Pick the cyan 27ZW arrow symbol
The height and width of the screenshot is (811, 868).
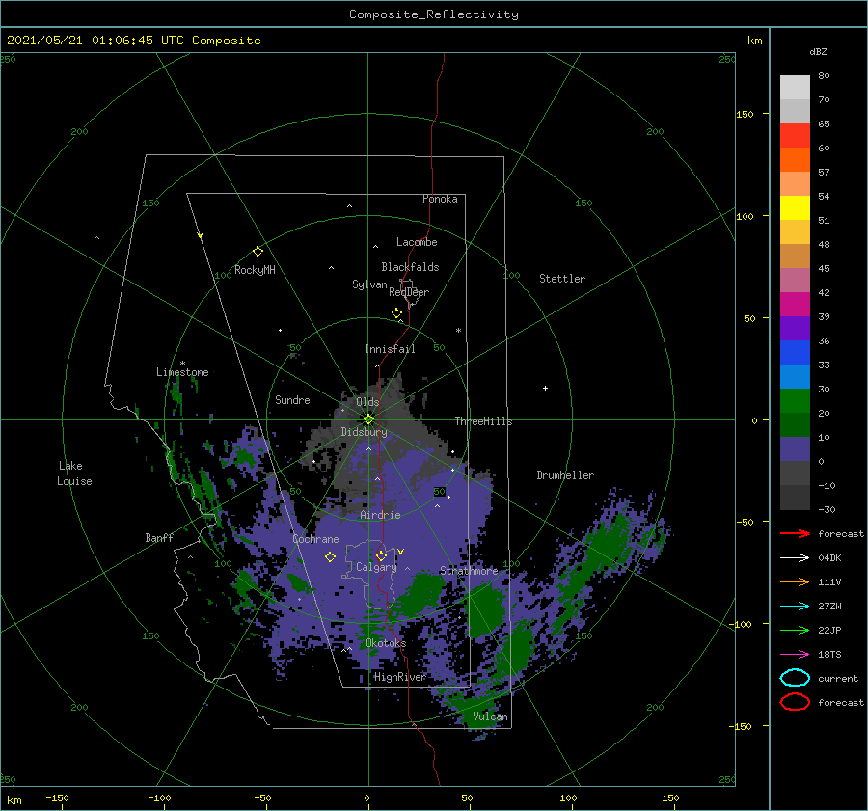(x=795, y=606)
